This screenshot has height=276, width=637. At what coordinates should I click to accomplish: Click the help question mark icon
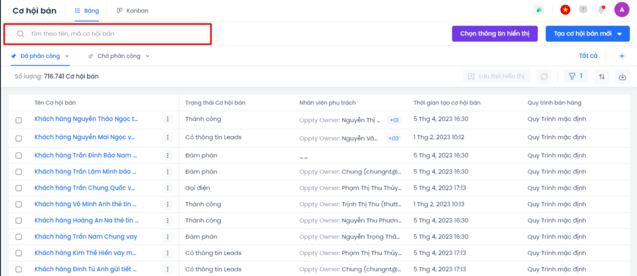(583, 9)
